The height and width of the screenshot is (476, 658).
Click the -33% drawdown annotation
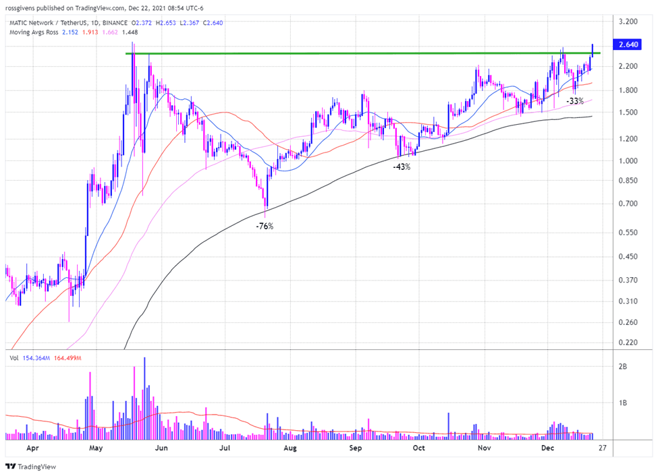coord(575,101)
